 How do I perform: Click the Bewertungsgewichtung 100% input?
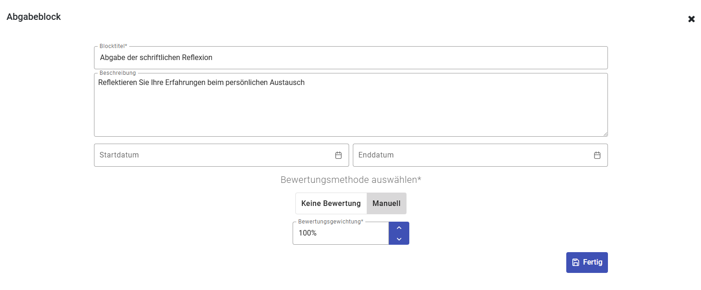pos(340,233)
